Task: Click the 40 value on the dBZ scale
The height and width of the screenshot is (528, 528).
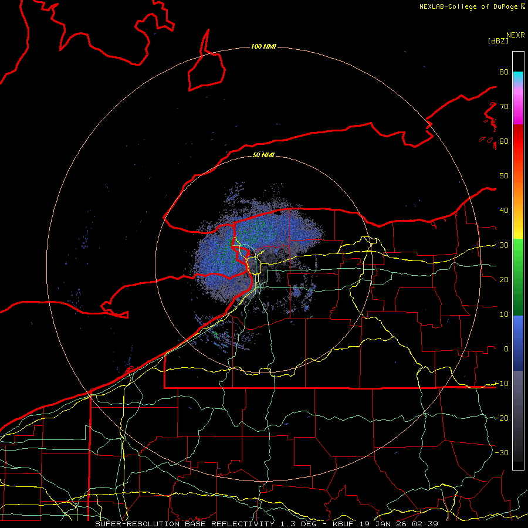Action: click(x=504, y=211)
